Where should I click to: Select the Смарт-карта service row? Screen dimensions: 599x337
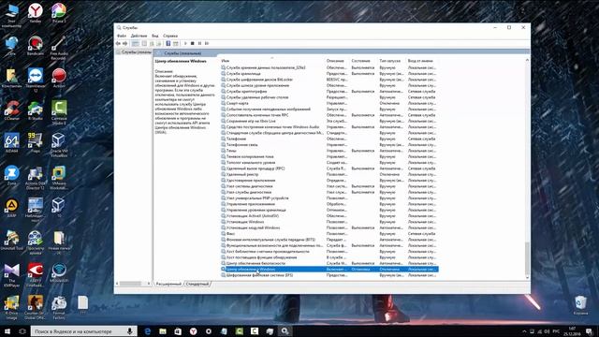(329, 103)
